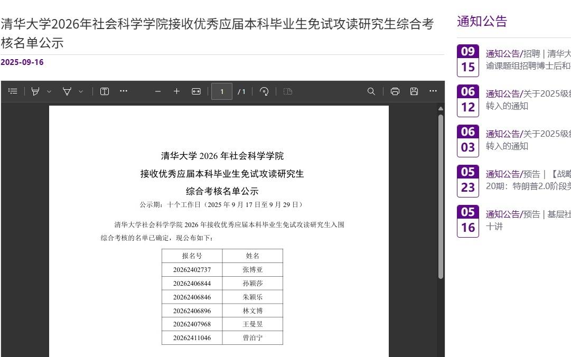
Task: Toggle fit to page view
Action: 195,91
